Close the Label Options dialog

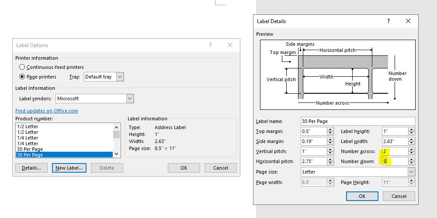click(x=230, y=45)
